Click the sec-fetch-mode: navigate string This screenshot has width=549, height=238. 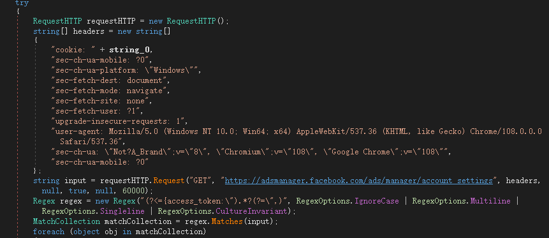click(110, 91)
